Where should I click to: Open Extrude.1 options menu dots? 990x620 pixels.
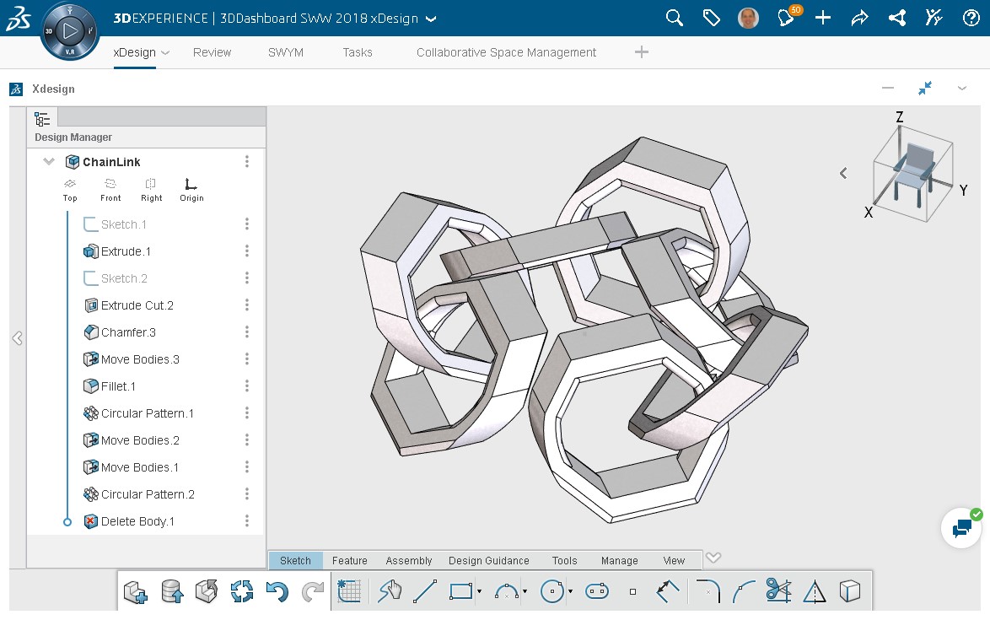click(247, 251)
